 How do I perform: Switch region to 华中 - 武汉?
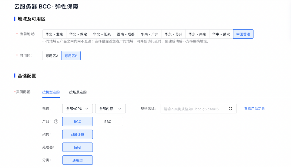pos(221,34)
